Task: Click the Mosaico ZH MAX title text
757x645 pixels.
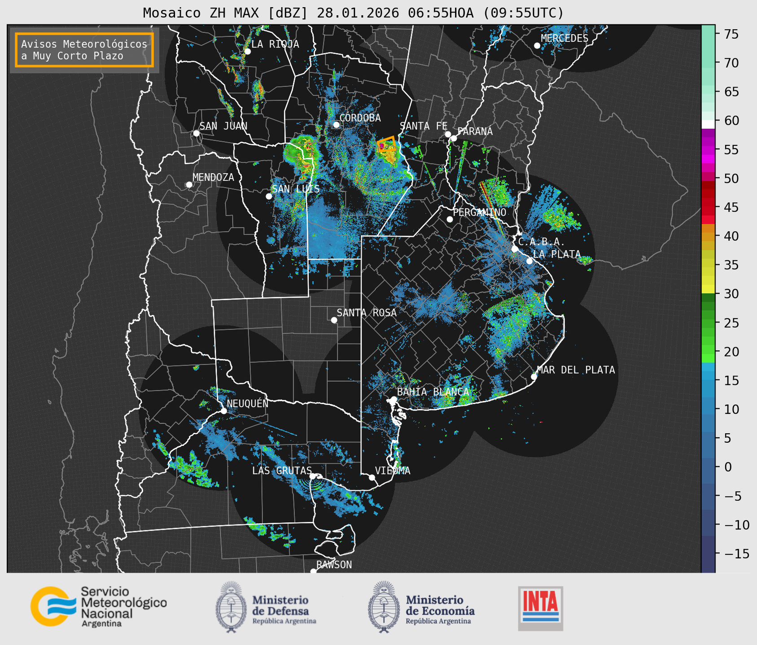Action: pos(353,13)
